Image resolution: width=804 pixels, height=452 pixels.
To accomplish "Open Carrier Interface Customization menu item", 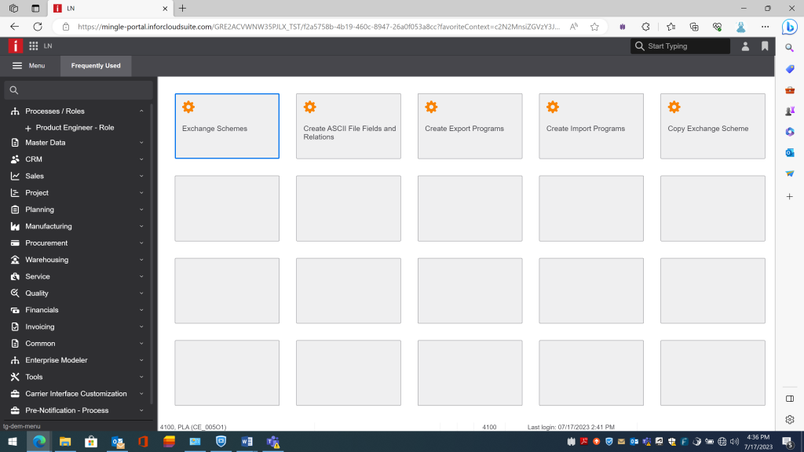I will click(x=77, y=394).
